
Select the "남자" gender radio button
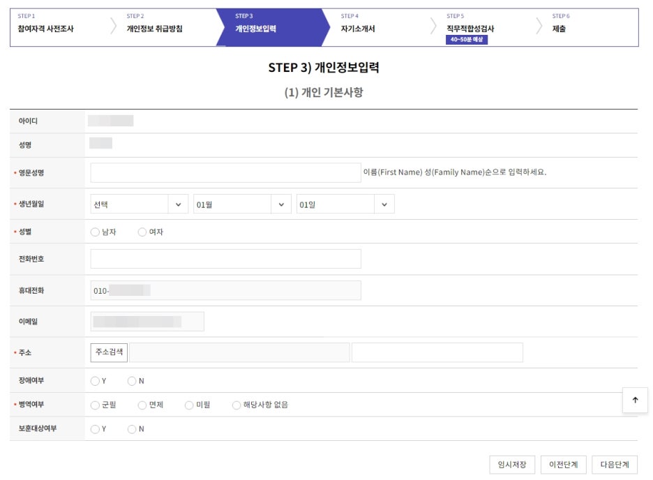pyautogui.click(x=96, y=231)
